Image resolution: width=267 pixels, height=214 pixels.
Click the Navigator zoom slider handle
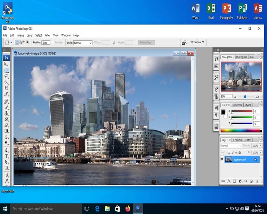click(245, 97)
